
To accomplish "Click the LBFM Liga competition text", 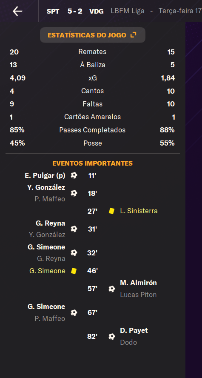I will (128, 11).
